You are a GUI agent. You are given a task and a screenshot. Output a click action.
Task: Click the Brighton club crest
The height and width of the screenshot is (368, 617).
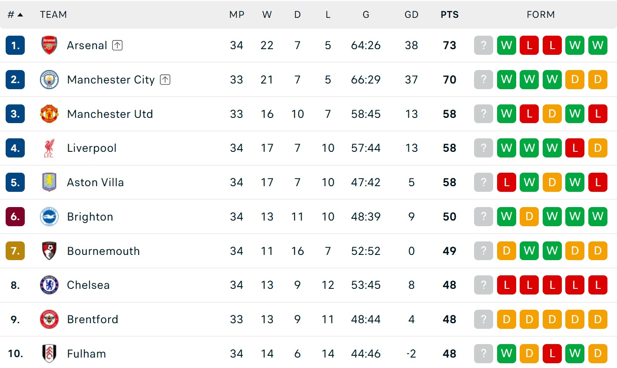tap(49, 217)
